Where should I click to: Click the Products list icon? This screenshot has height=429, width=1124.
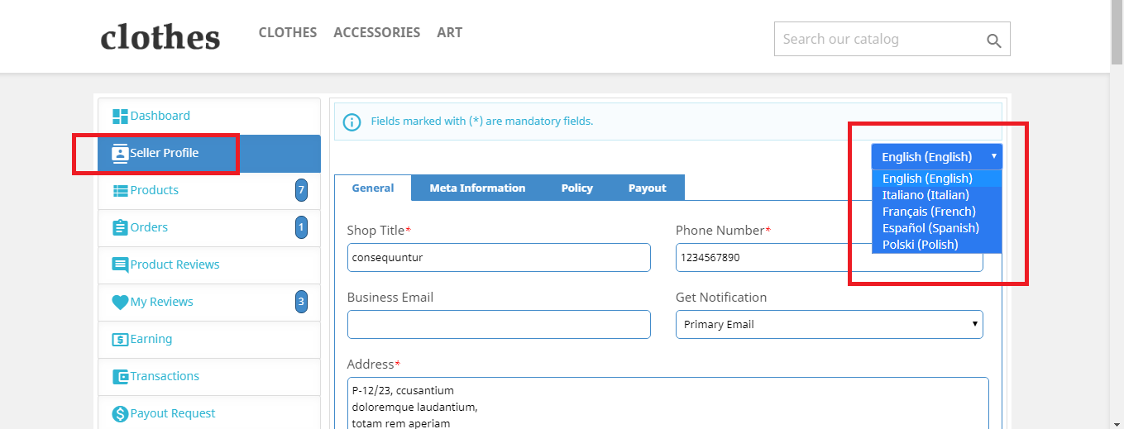click(121, 191)
